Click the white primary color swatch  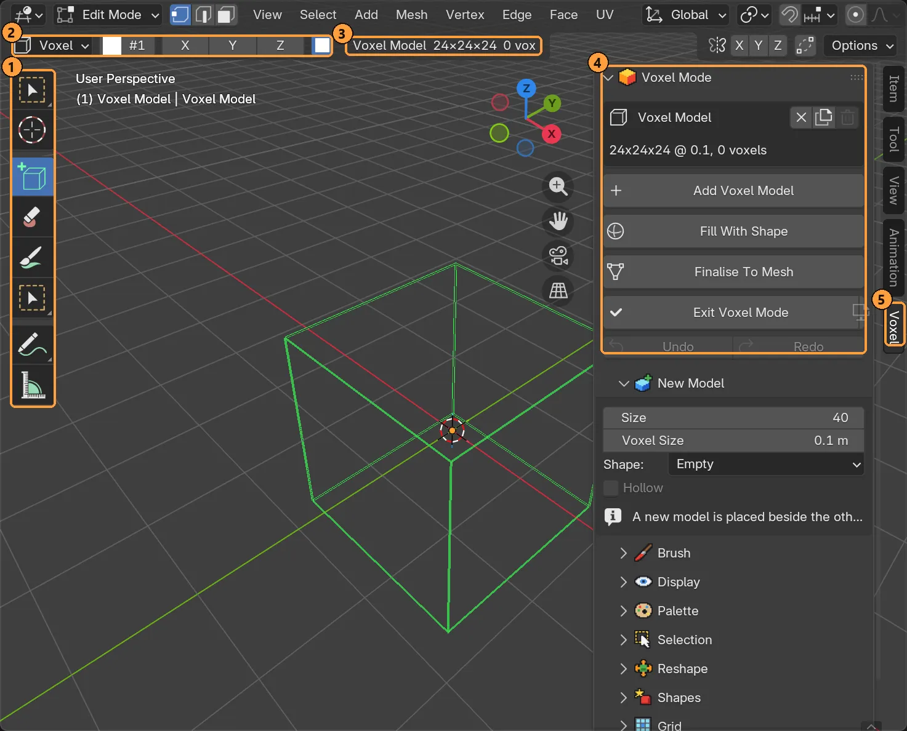coord(111,46)
